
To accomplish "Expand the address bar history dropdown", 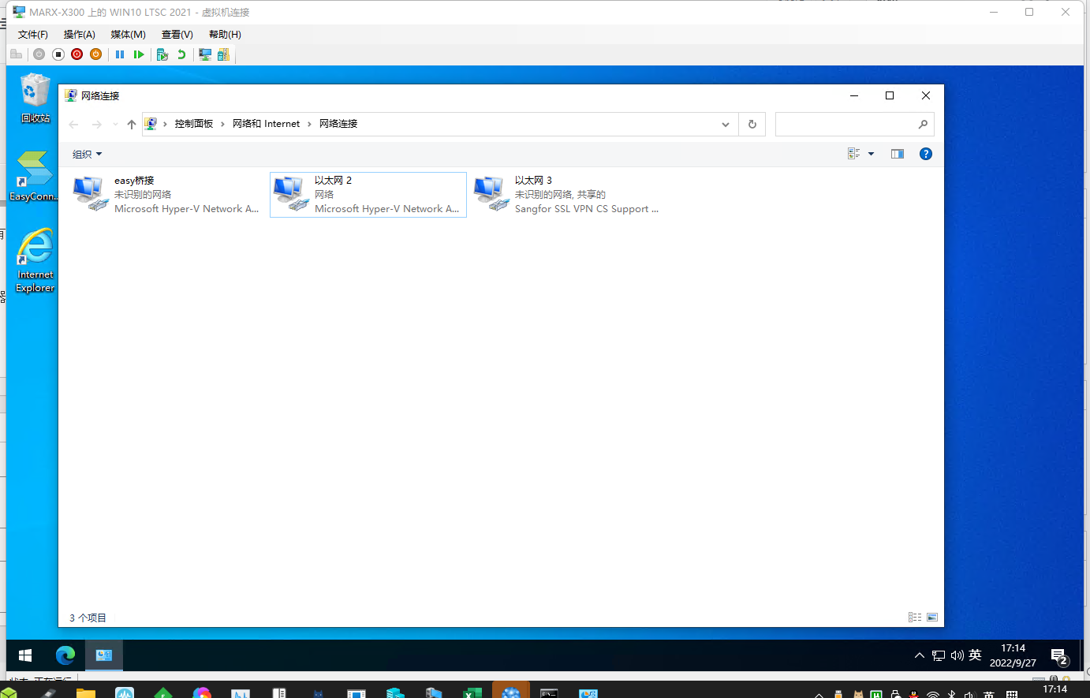I will click(x=726, y=125).
